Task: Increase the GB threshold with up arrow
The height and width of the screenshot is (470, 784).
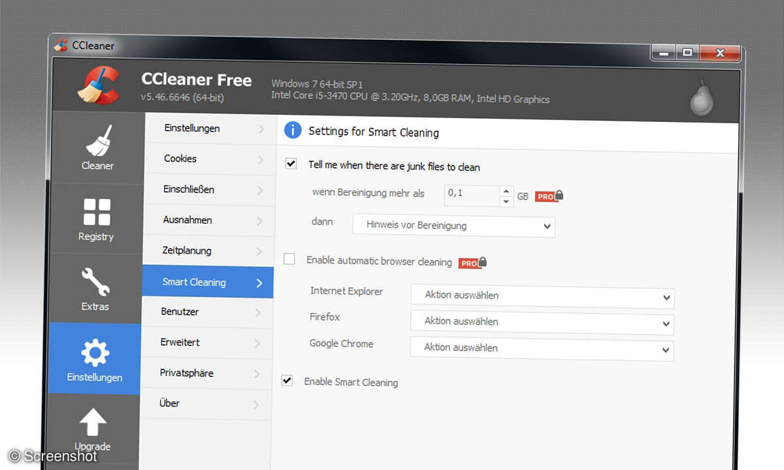Action: pyautogui.click(x=506, y=191)
